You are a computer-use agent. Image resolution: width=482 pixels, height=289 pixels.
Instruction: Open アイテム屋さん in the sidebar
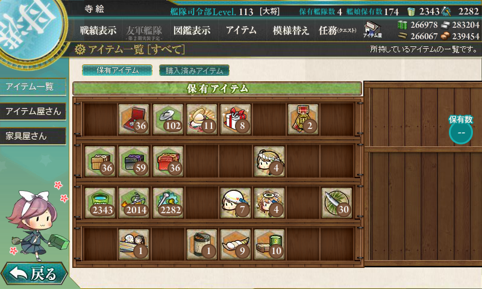pos(33,111)
